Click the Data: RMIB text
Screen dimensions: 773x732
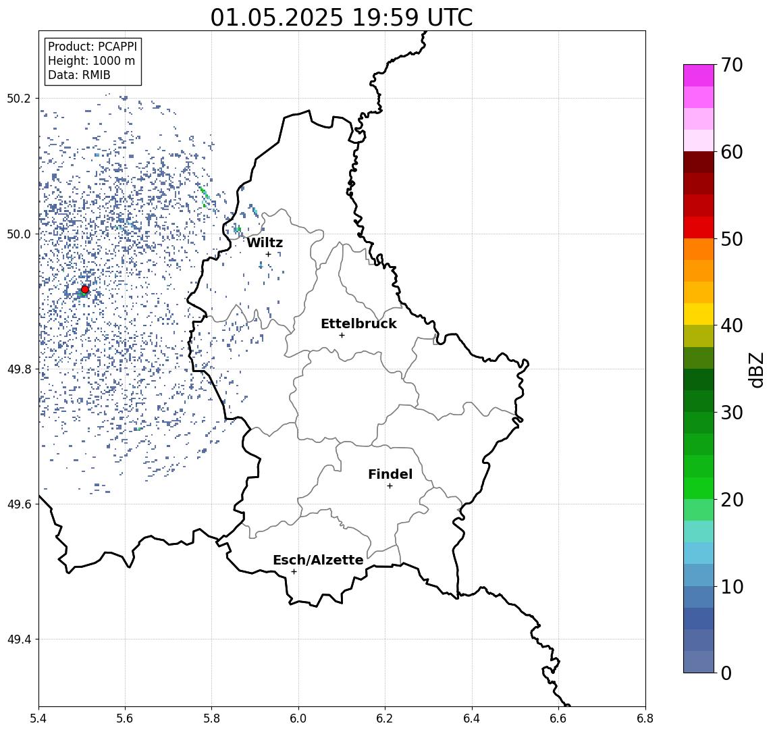79,75
